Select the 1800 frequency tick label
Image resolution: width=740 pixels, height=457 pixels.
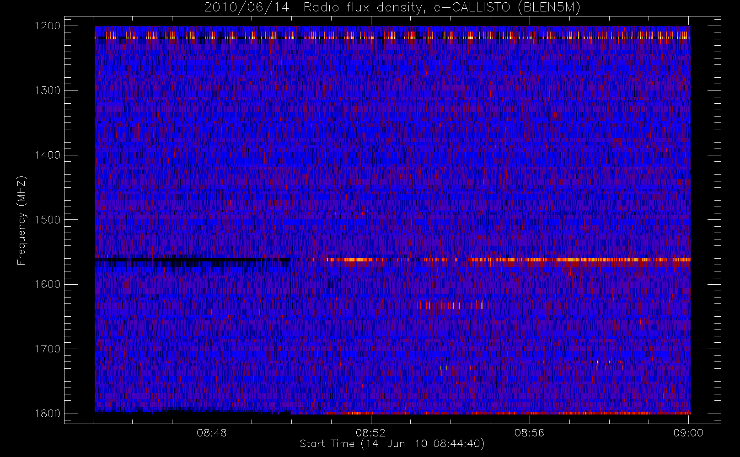click(48, 414)
